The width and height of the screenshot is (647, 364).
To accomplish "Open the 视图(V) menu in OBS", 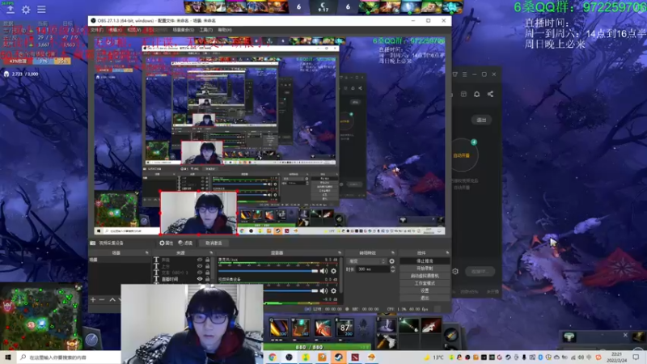I will 133,30.
